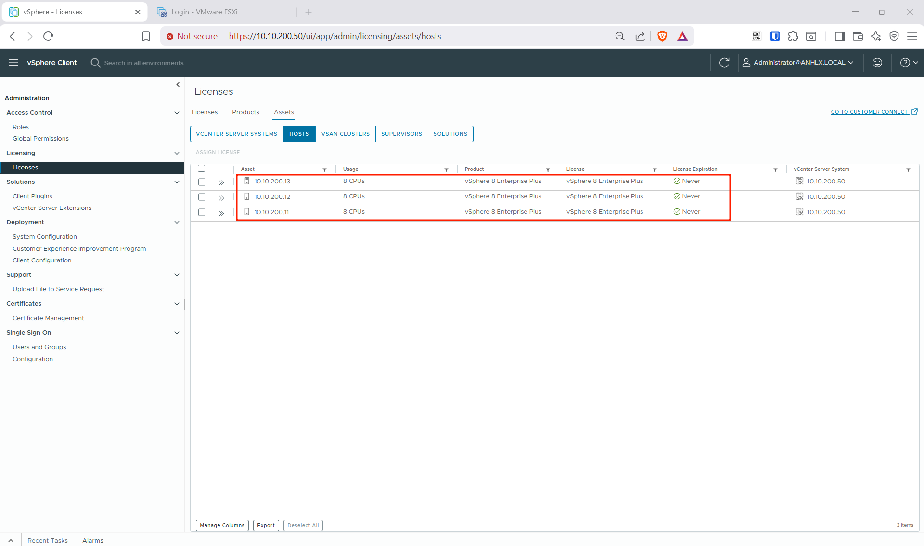Screen dimensions: 924x546
Task: Open Brave VPN icon
Action: pos(894,36)
